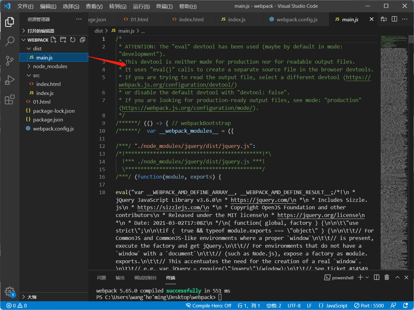
Task: Click the feedback icon in status bar
Action: [393, 305]
